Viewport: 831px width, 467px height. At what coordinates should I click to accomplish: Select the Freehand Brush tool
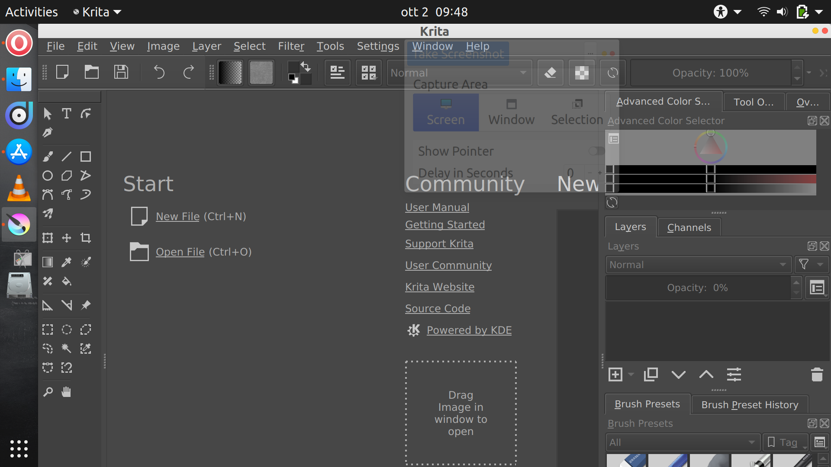(48, 156)
